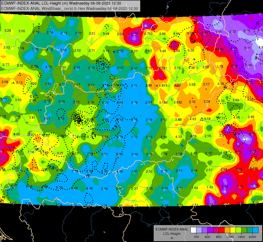Click the grid point value '7.10'
The image size is (263, 242).
point(75,171)
